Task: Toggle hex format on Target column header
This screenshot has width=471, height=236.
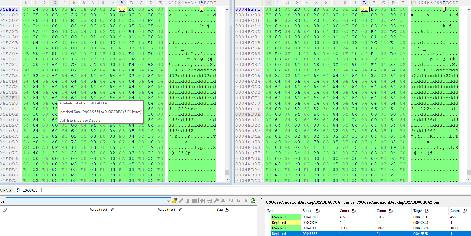Action: (427, 210)
